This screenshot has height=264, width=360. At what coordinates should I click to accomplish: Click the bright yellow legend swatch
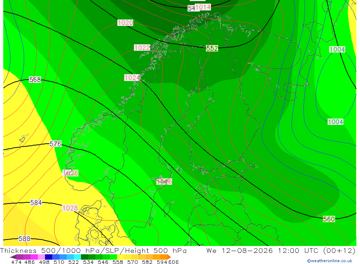(121, 257)
